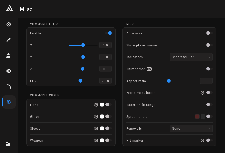Click the Aspect ratio value field 0.00
The image size is (225, 153).
206,81
